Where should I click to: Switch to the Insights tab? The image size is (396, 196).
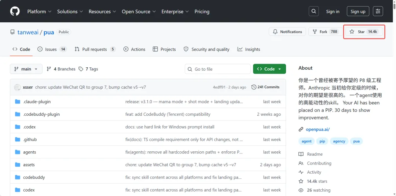249,49
